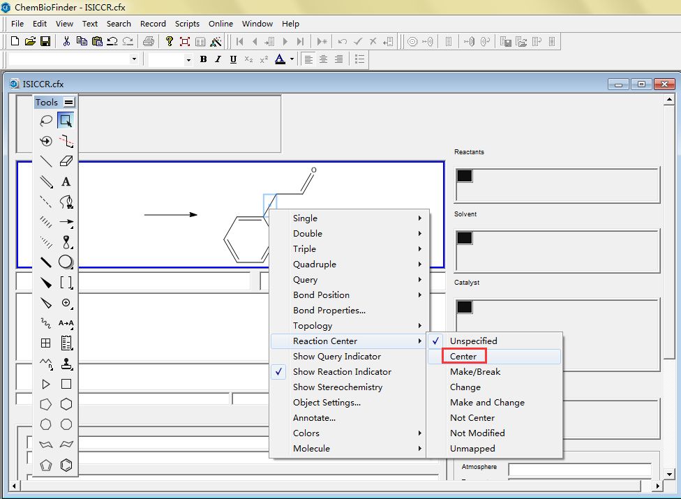This screenshot has height=499, width=681.
Task: Select Make and Change option
Action: click(x=495, y=403)
